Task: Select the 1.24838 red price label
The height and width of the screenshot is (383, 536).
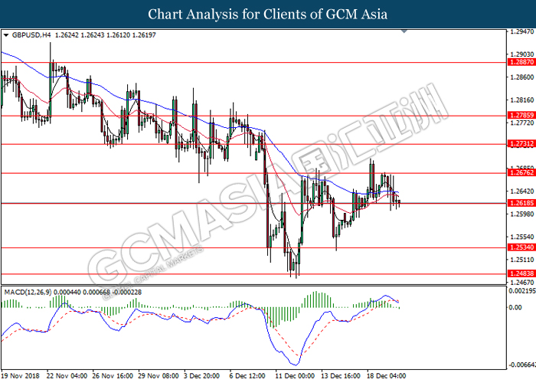Action: (521, 273)
